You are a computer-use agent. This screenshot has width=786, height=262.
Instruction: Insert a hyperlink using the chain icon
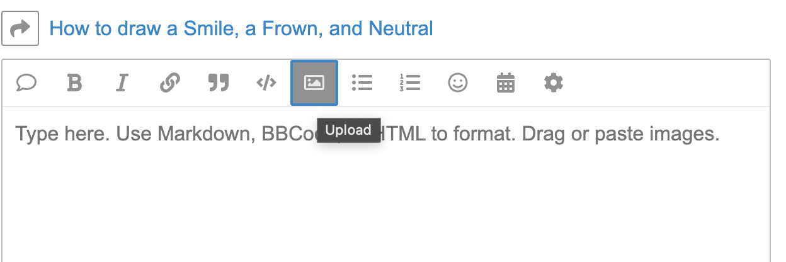[170, 83]
